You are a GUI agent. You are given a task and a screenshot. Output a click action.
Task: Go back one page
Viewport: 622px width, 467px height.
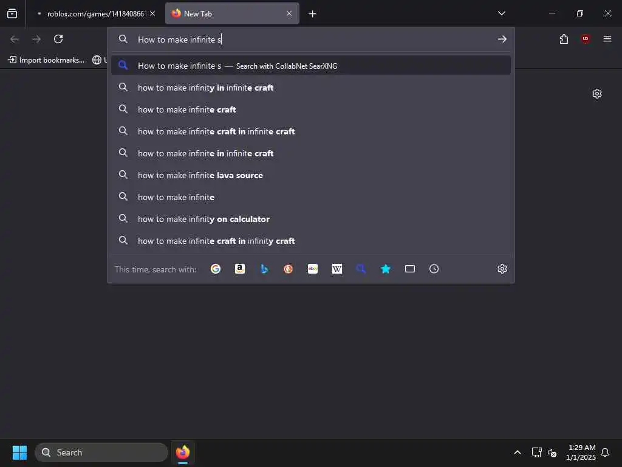[15, 39]
